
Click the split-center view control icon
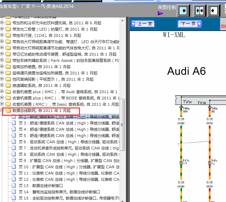pos(200,10)
